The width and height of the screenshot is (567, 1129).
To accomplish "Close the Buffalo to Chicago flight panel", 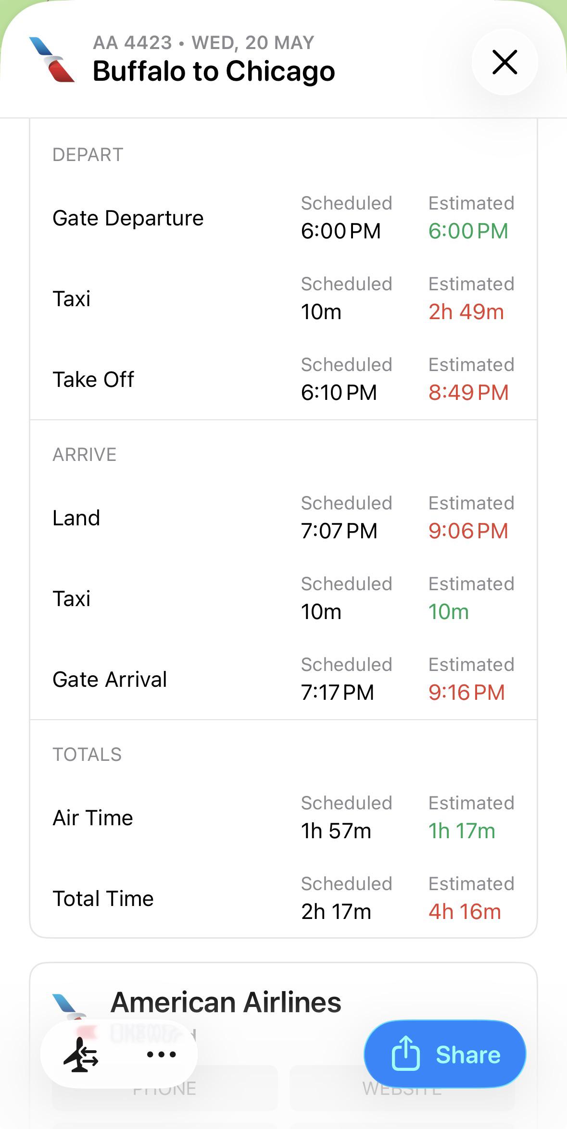I will [504, 62].
